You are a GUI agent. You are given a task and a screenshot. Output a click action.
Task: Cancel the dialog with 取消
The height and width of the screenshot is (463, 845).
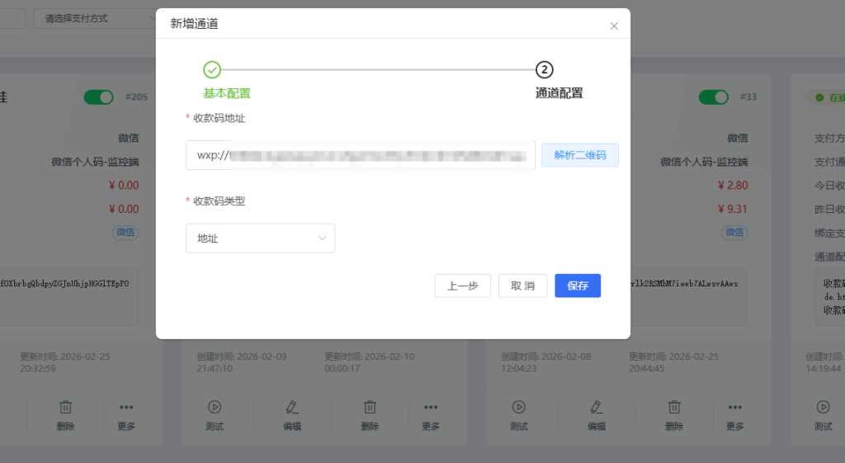point(522,286)
